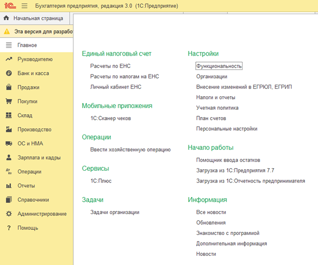Click the ОС и НМА truck icon
This screenshot has width=318, height=265.
(x=9, y=144)
